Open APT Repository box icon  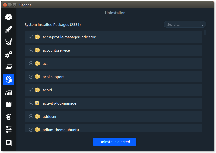pyautogui.click(x=9, y=104)
